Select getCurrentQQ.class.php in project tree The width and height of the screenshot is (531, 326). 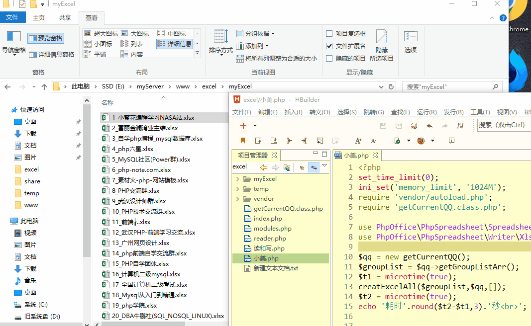(x=288, y=209)
